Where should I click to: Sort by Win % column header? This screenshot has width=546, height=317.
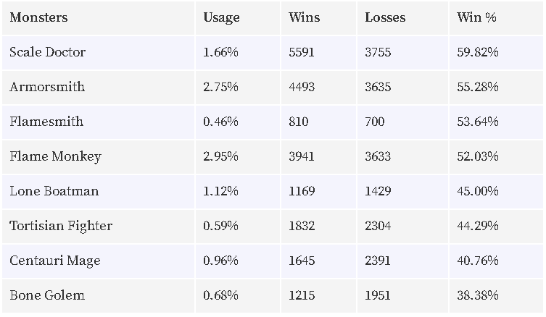476,17
